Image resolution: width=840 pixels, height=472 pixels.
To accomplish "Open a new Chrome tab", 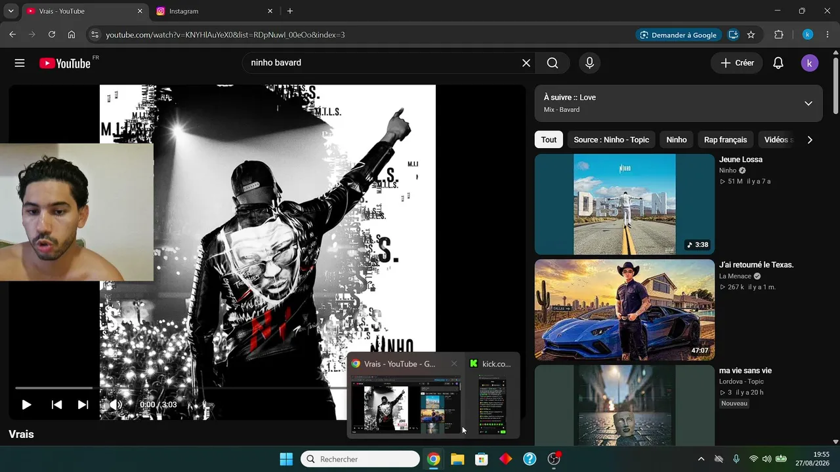I will (290, 11).
